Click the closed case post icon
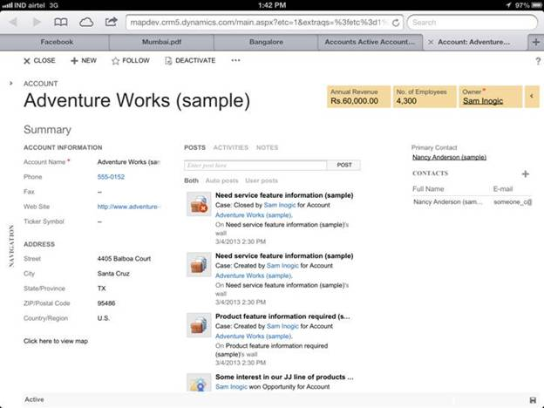This screenshot has width=544, height=408. click(198, 205)
